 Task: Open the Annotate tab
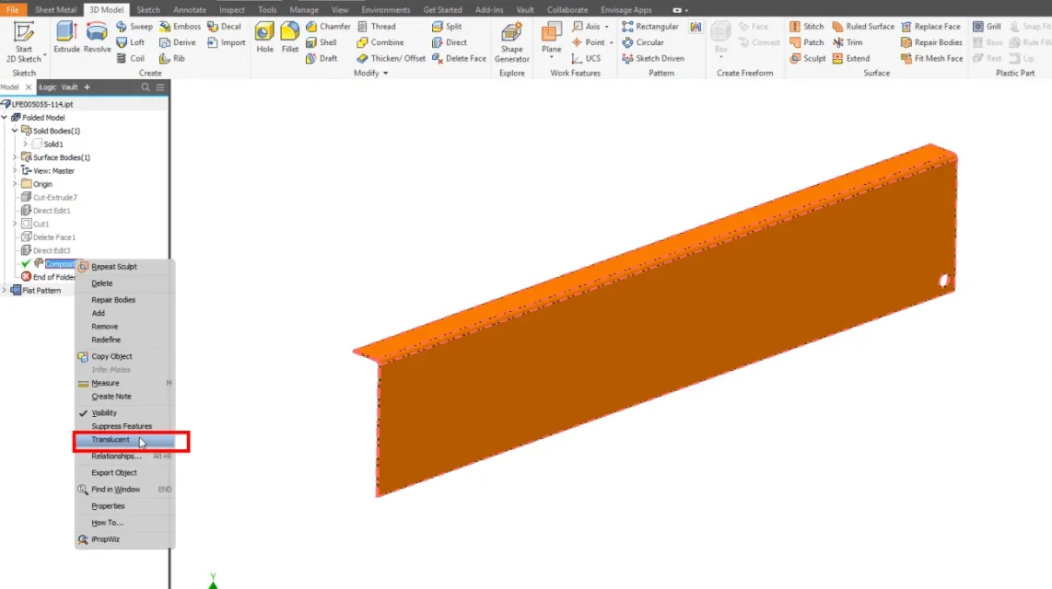click(190, 9)
